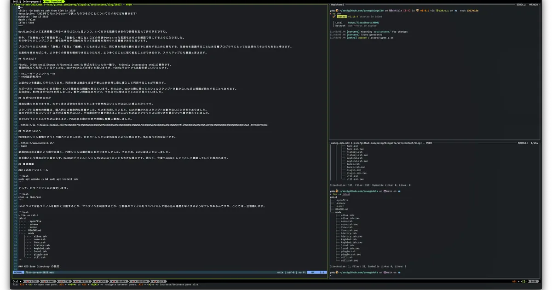Image resolution: width=552 pixels, height=290 pixels.
Task: Click the Zellij (wise-pepper) session label
Action: 27,1
